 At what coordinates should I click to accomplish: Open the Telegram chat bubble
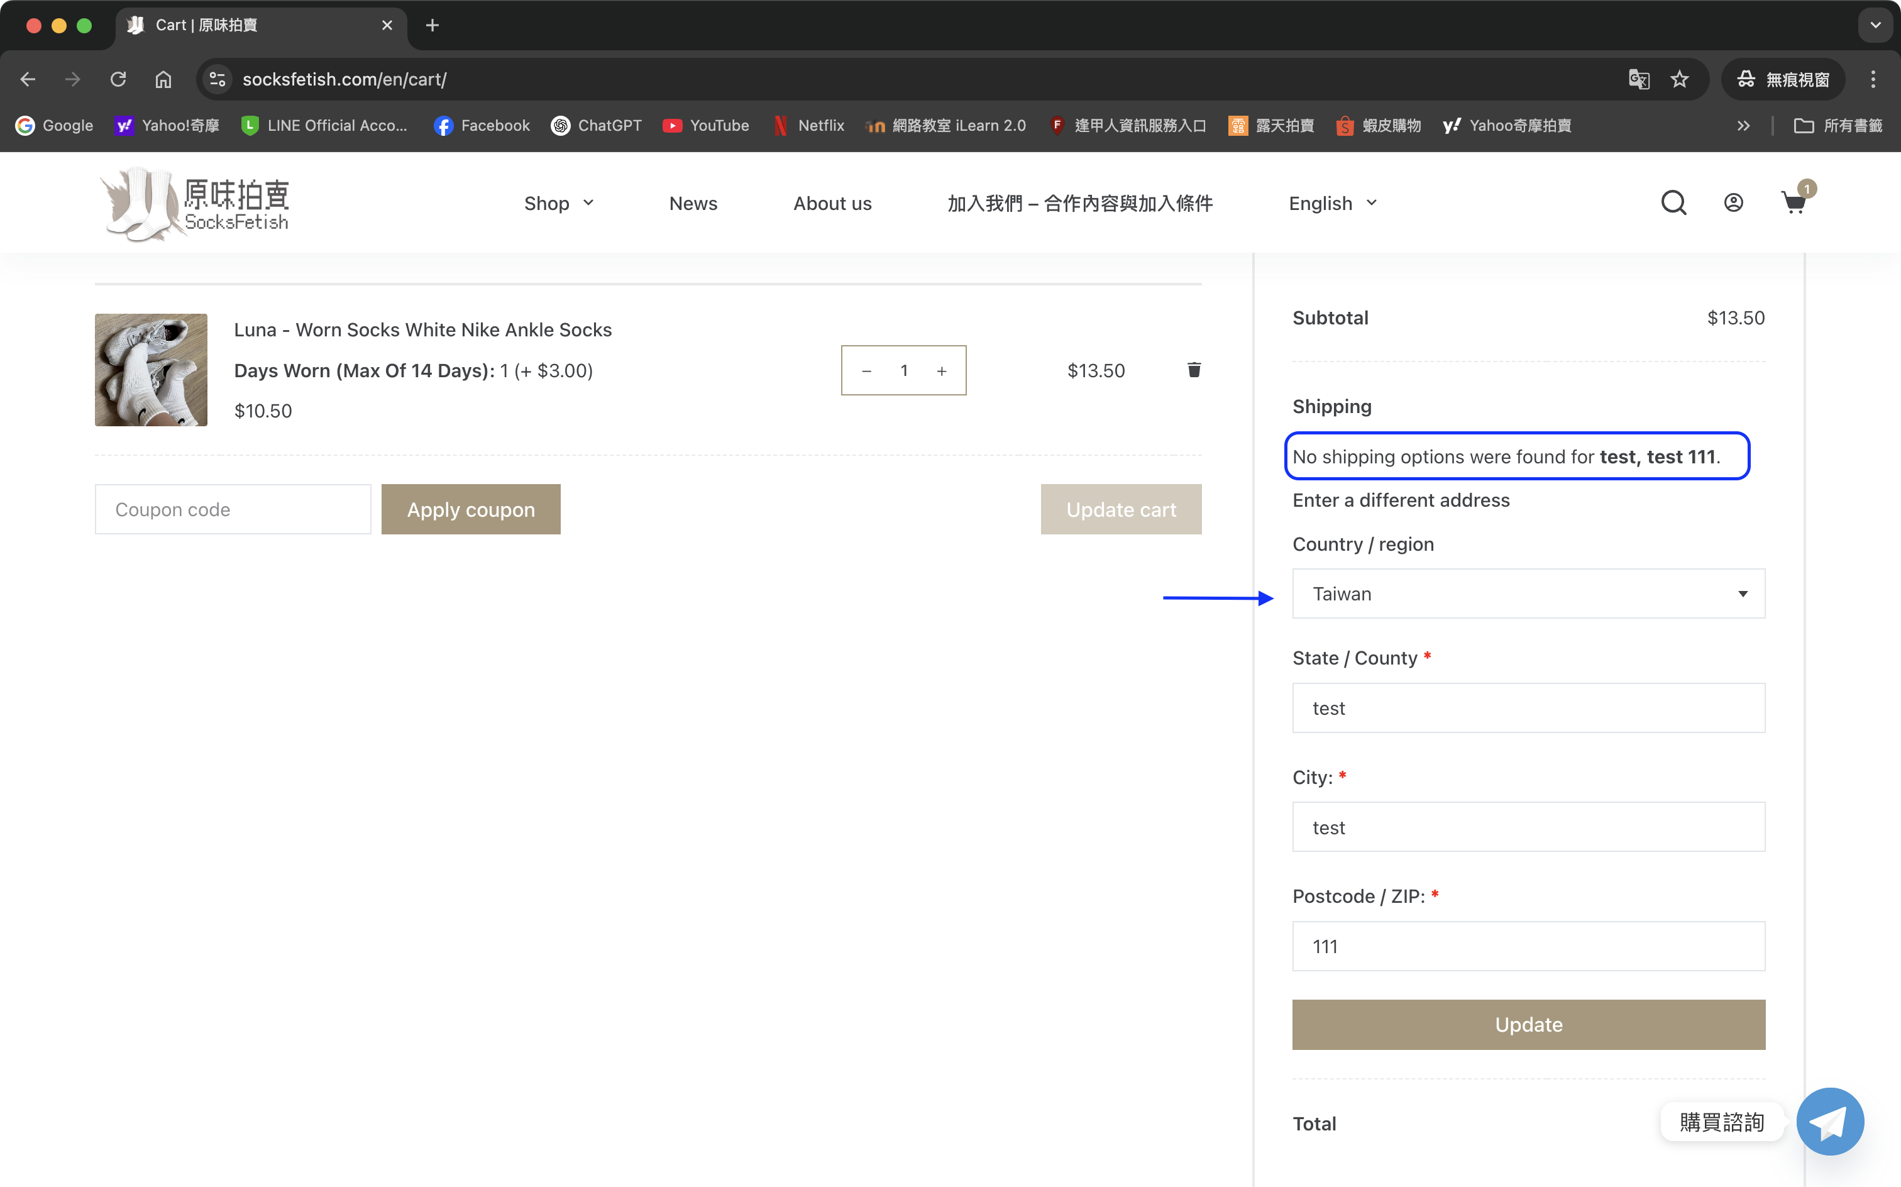(x=1829, y=1121)
